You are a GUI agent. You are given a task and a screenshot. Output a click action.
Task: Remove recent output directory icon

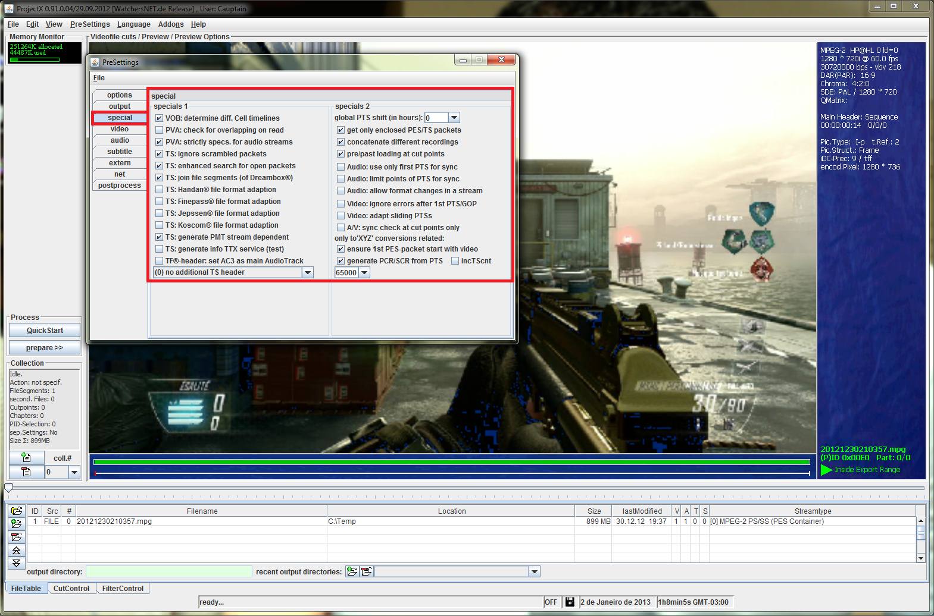point(367,571)
